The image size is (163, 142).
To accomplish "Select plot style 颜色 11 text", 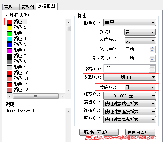I will coord(21,78).
